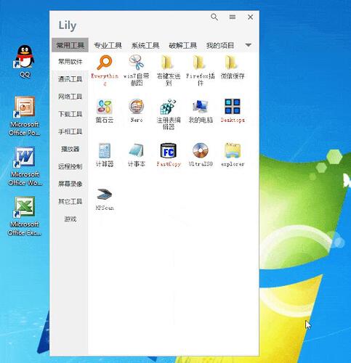Launch the UltraISO disc icon
Screen dimensions: 351x363
point(201,150)
